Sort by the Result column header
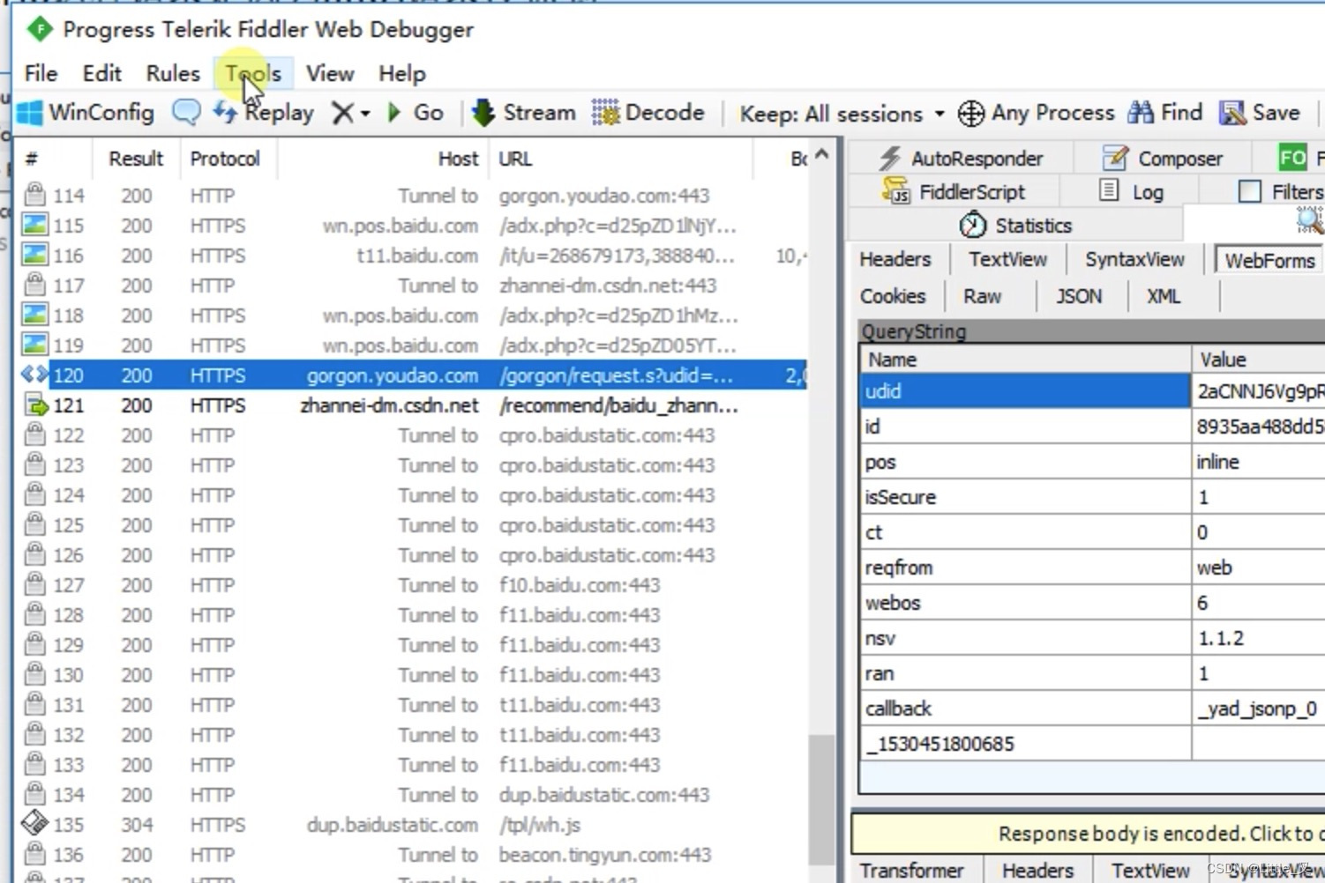This screenshot has height=883, width=1325. click(x=136, y=159)
